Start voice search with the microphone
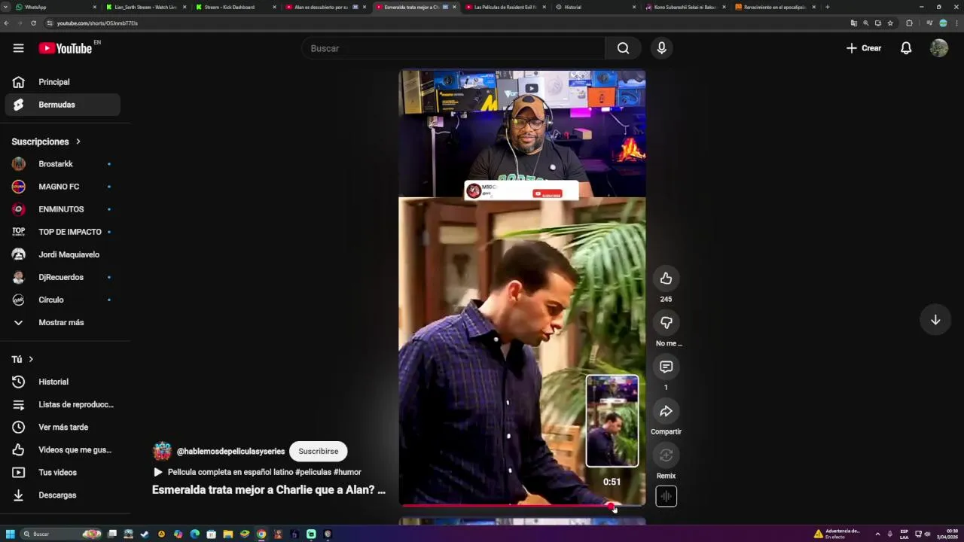Screen dimensions: 964x542 (661, 48)
